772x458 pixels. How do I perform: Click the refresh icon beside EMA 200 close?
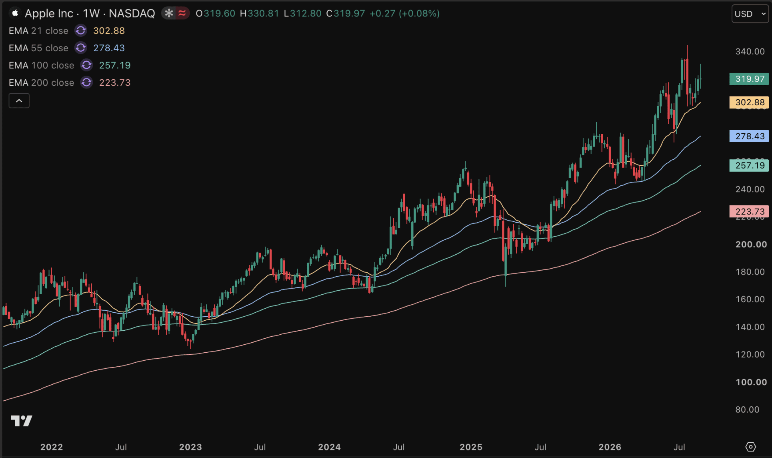(86, 82)
